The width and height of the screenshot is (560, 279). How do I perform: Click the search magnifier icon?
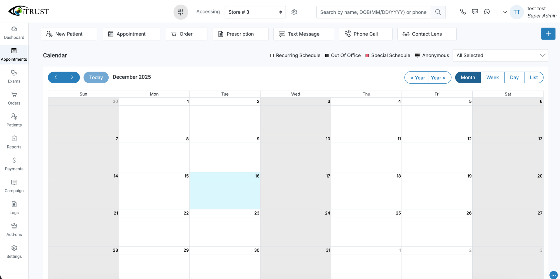pyautogui.click(x=438, y=12)
